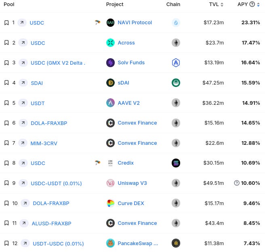
Task: Bookmark the Across USDC pool
Action: click(x=6, y=42)
